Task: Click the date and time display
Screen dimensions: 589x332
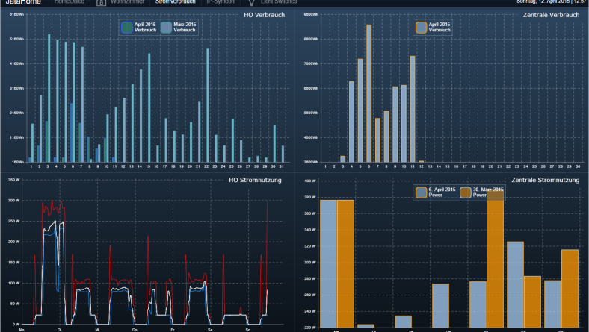Action: click(550, 2)
